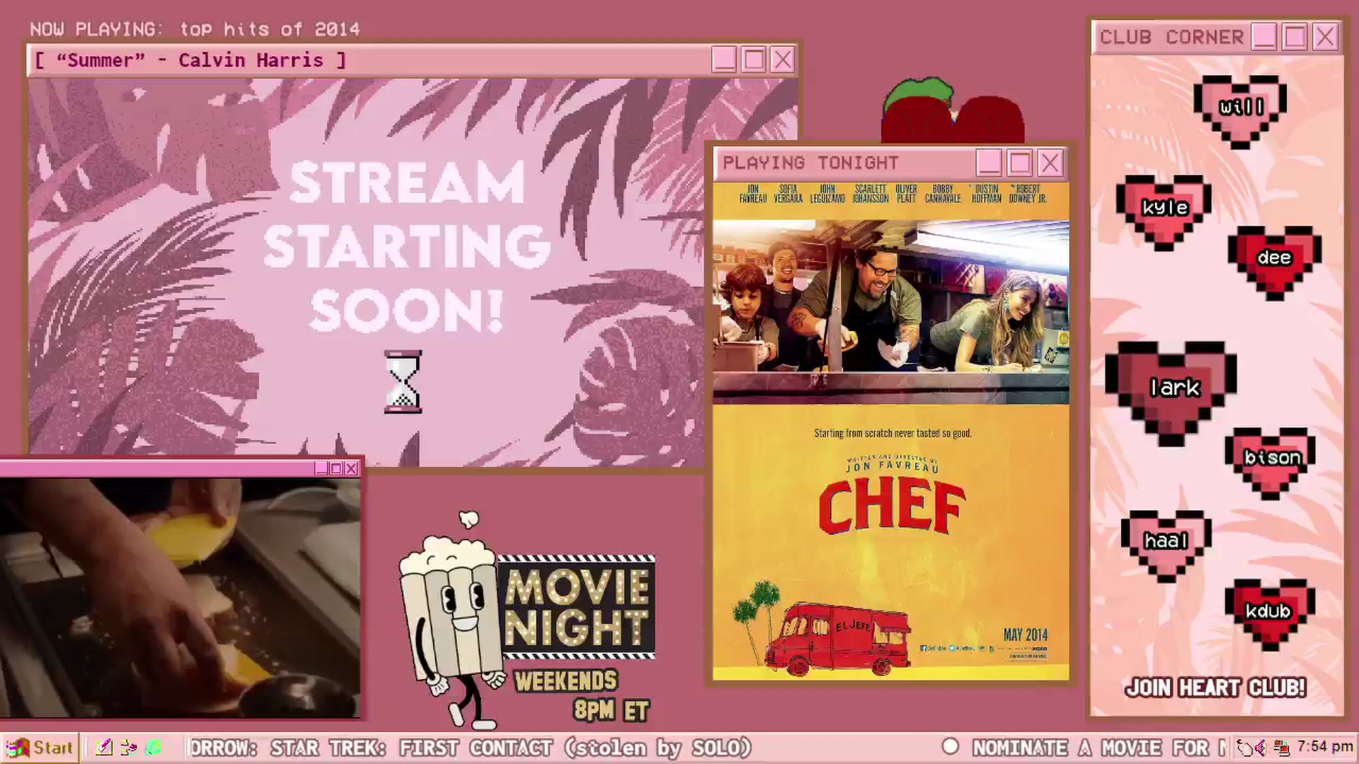
Task: Close the small cooking video window
Action: [351, 468]
